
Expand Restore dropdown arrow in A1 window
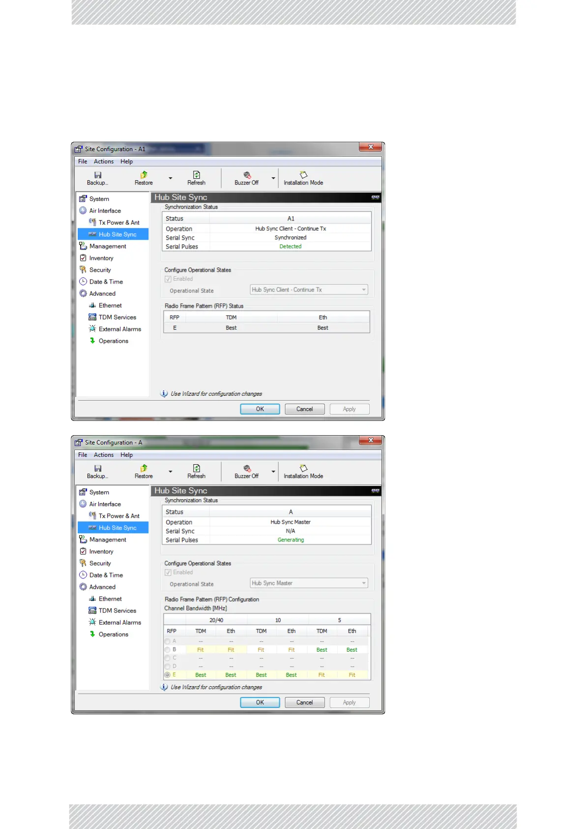tap(171, 178)
